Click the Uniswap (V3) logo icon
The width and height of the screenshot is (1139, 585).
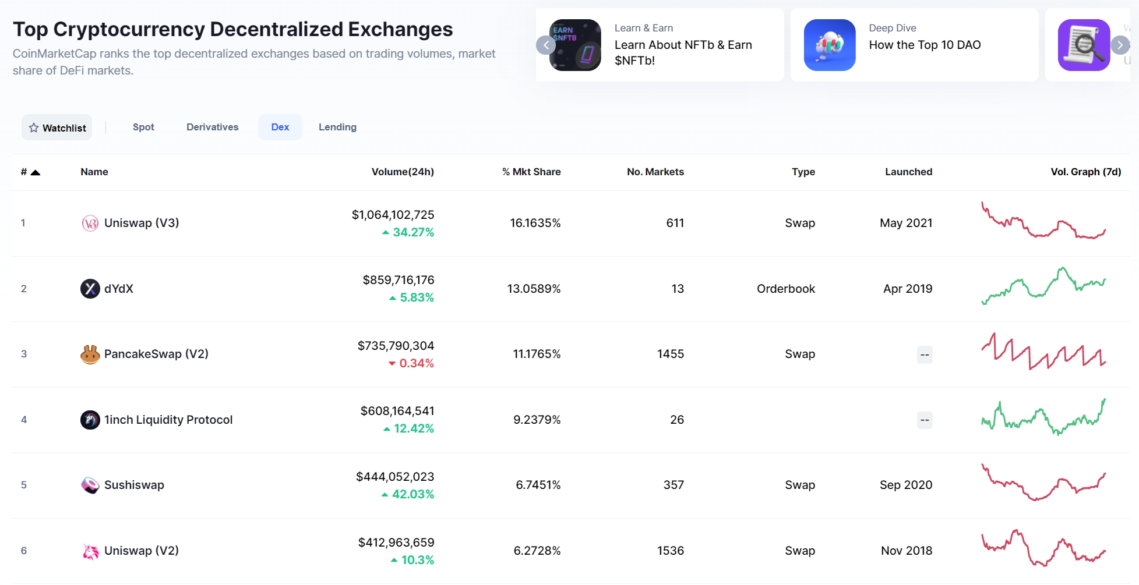click(x=90, y=224)
